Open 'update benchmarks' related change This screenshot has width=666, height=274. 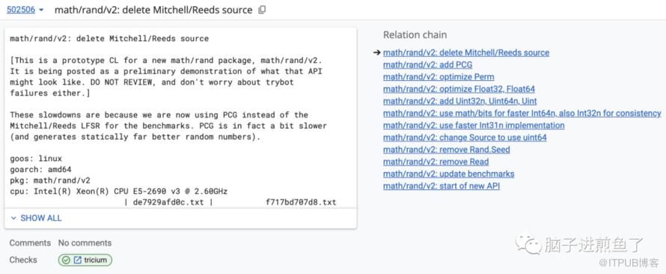pos(448,174)
